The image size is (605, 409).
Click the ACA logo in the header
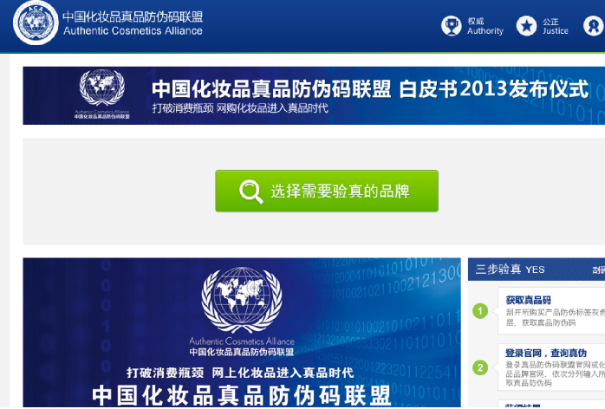pos(35,23)
